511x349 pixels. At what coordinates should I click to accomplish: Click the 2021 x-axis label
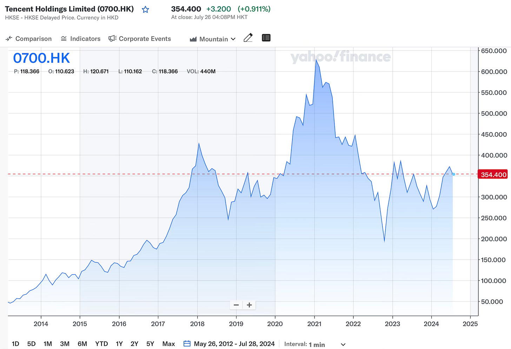314,324
